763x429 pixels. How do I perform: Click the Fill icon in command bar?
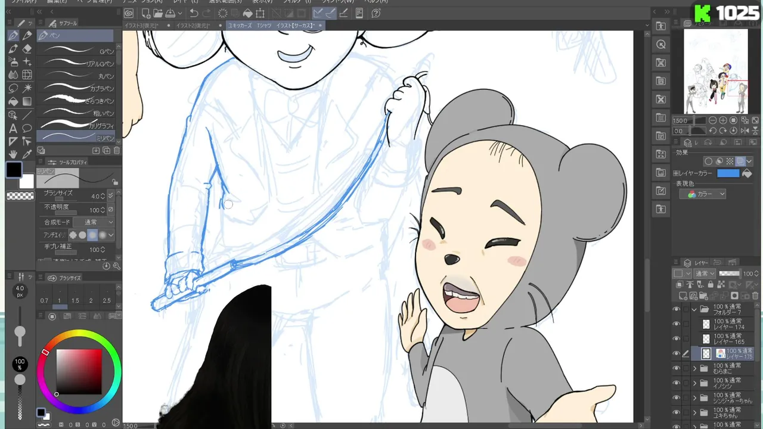(x=247, y=13)
